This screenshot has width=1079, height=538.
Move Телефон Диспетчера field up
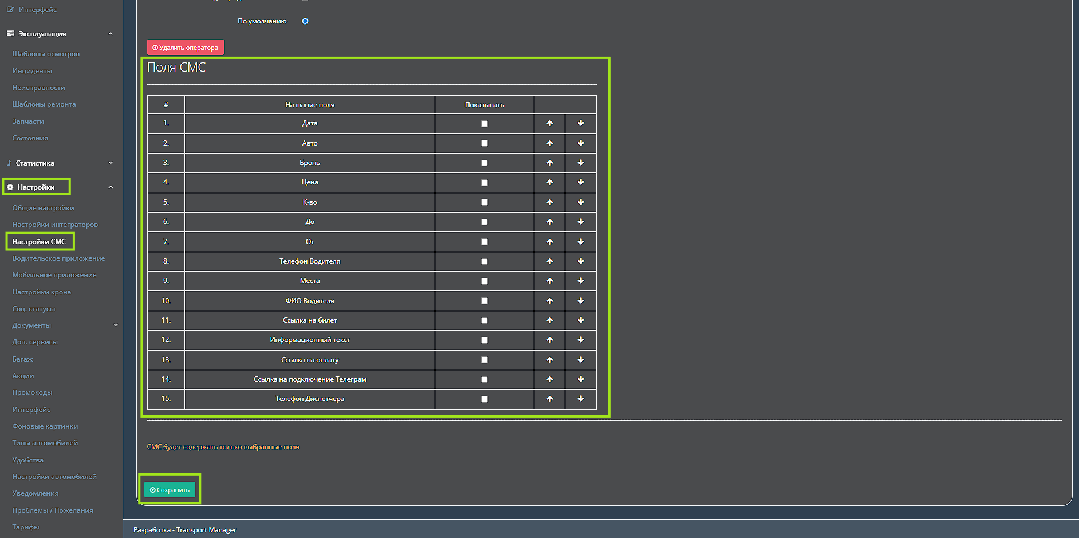[549, 399]
